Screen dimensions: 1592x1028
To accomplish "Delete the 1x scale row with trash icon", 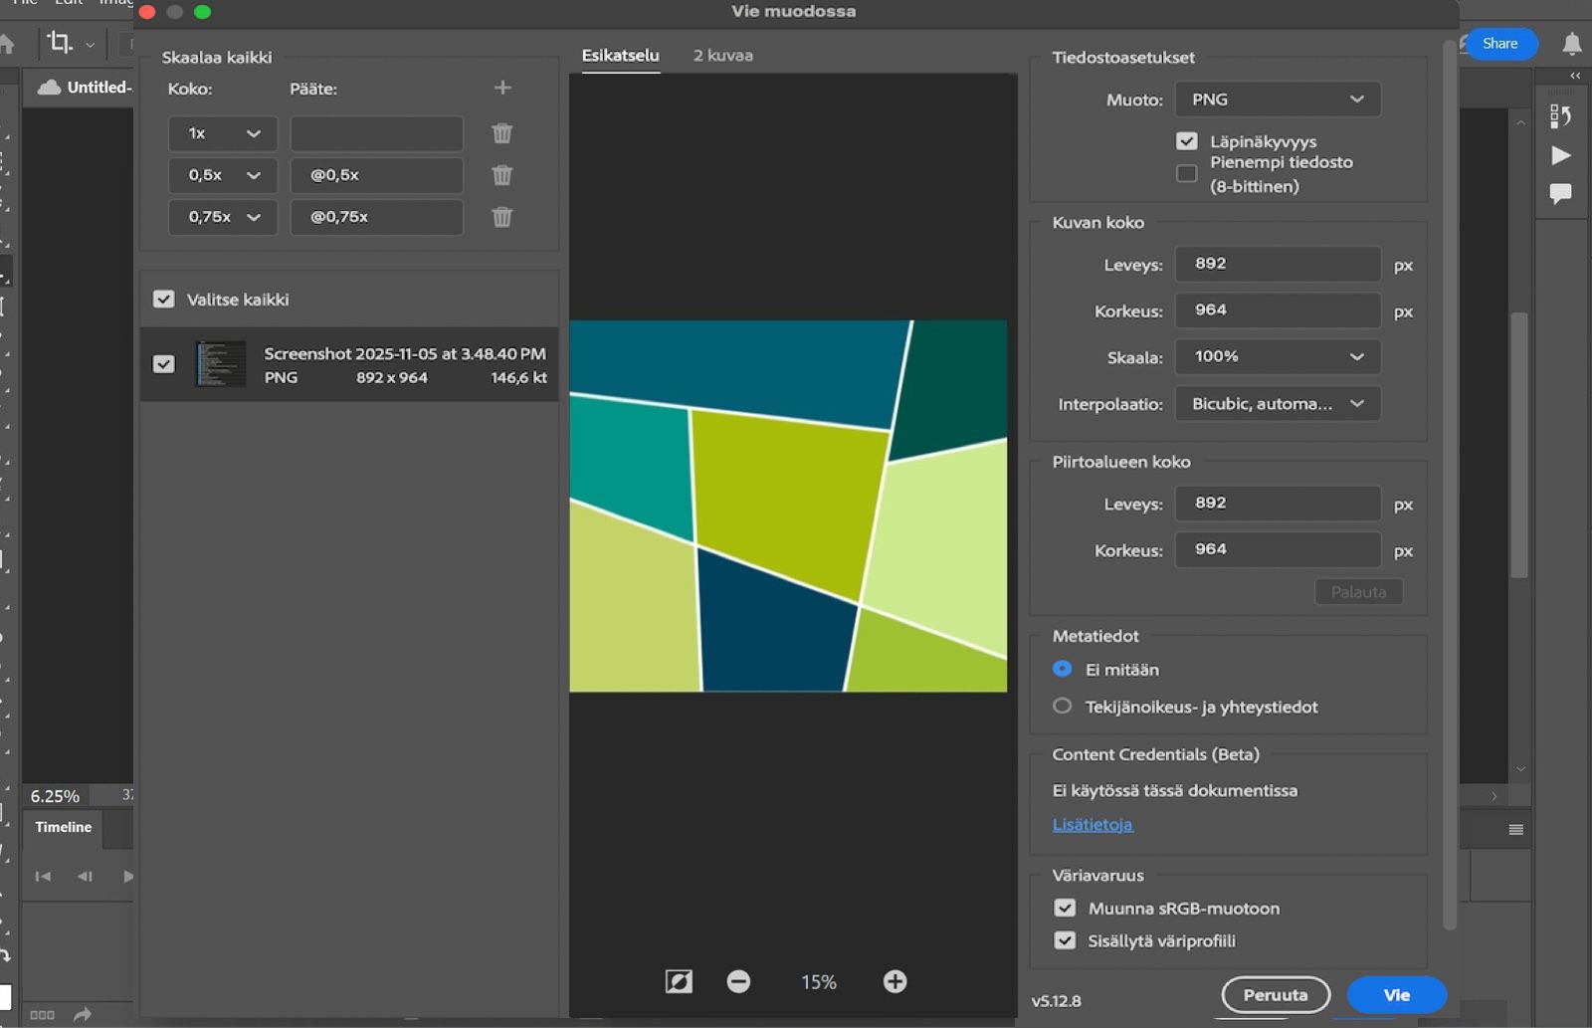I will tap(502, 133).
